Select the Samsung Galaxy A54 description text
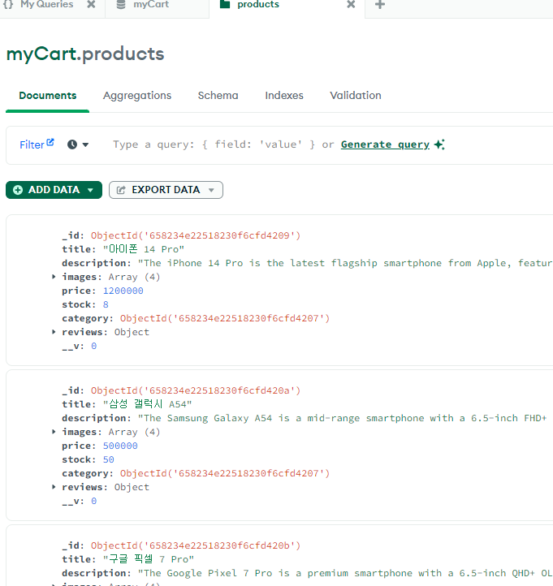 click(x=342, y=418)
